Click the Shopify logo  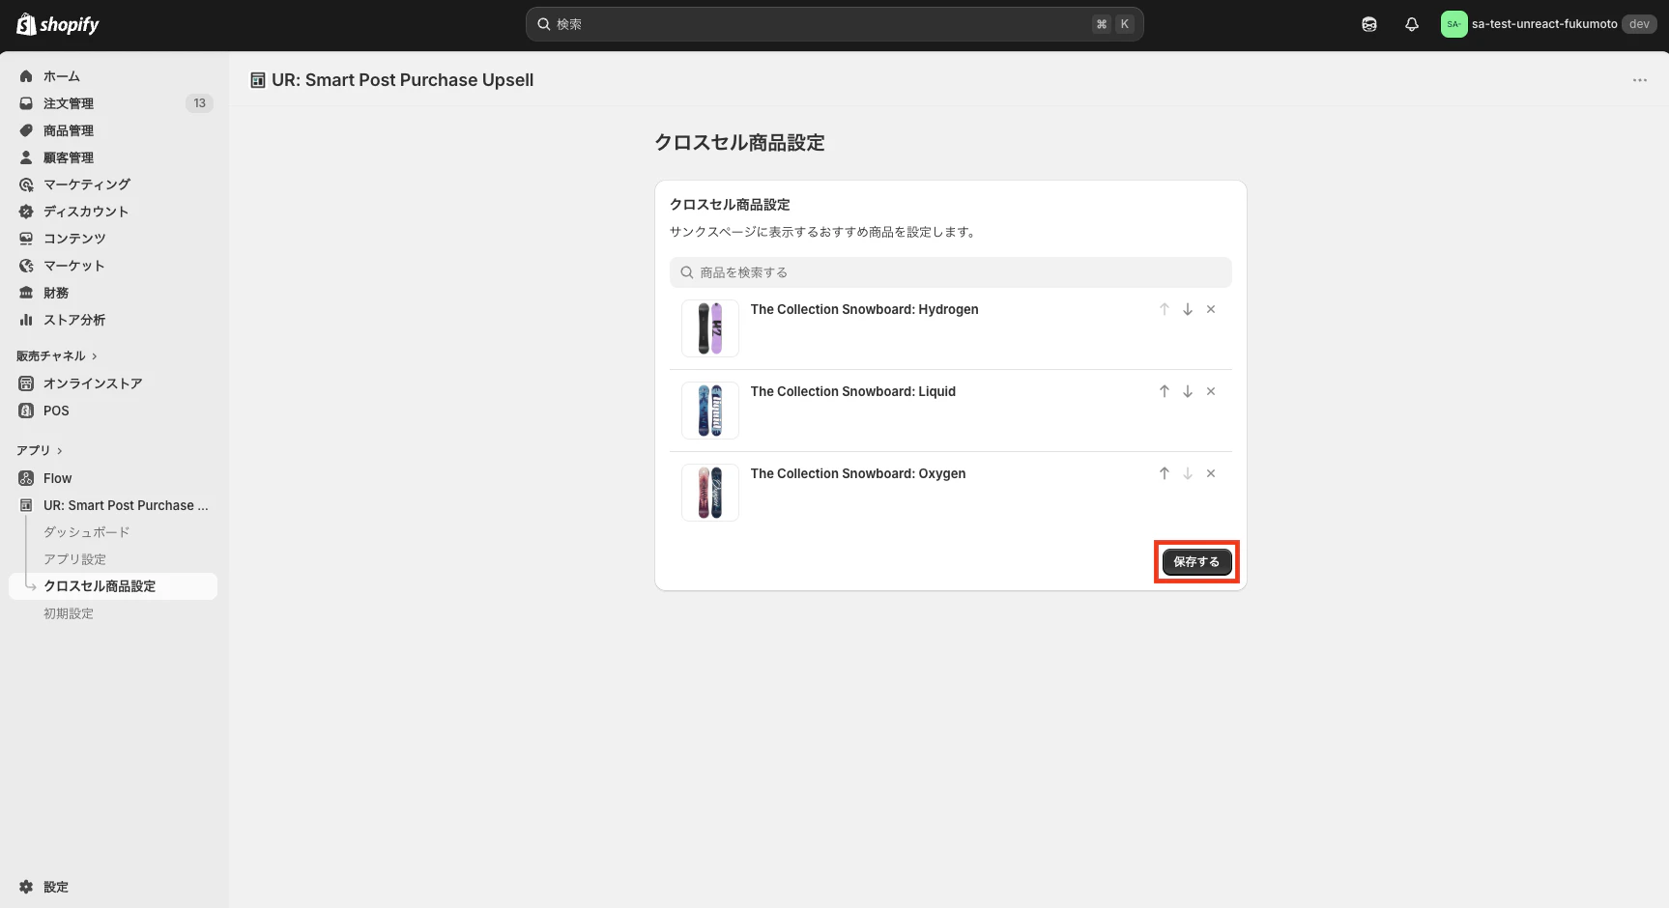58,24
